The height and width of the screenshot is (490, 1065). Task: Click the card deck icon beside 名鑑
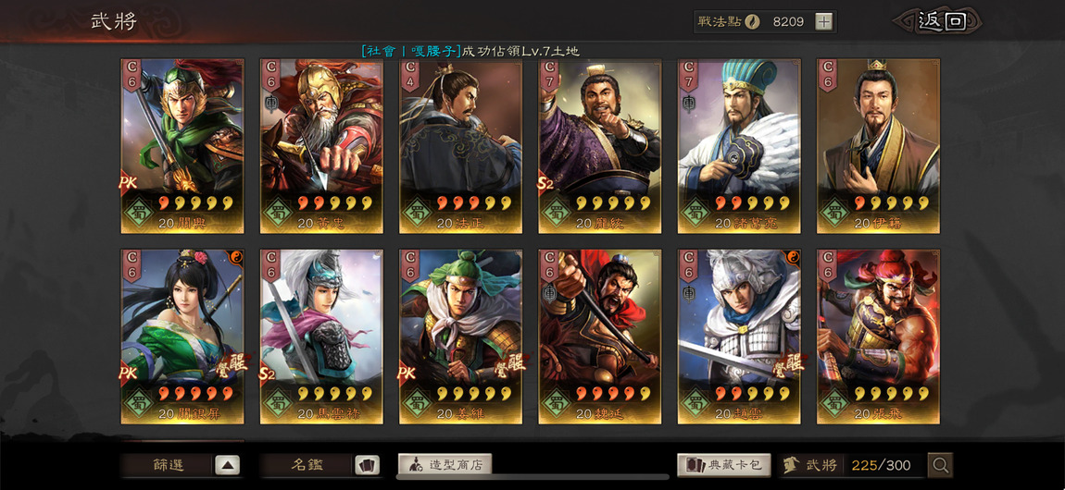(367, 465)
